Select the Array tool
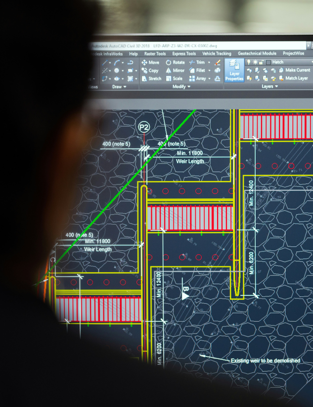Image resolution: width=313 pixels, height=407 pixels. click(197, 78)
